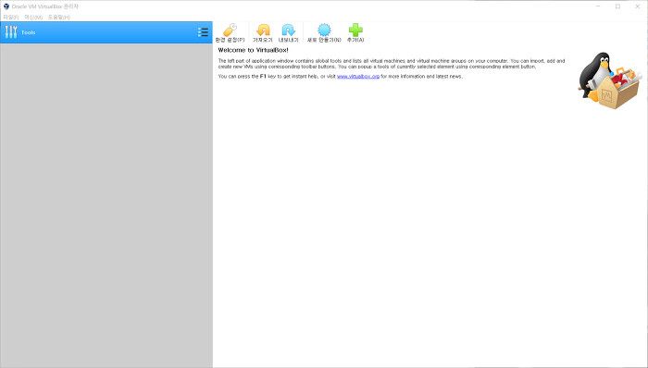
Task: Follow the www.virtualbox.org link
Action: (358, 77)
